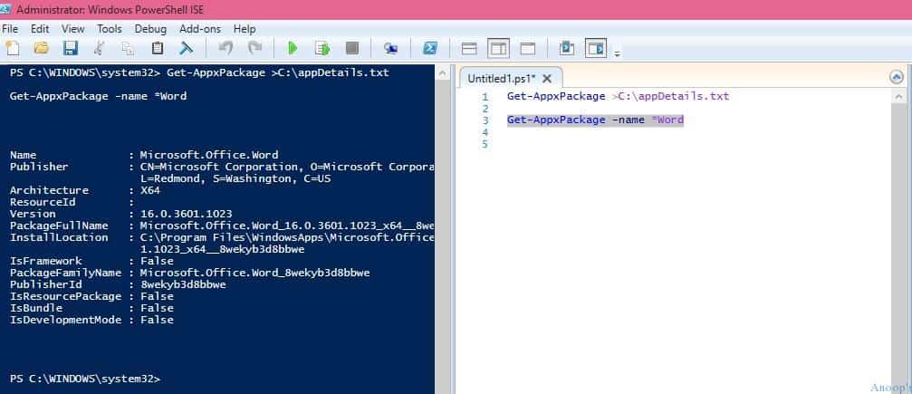The width and height of the screenshot is (912, 394).
Task: Click the PackageFamilyName value in the console
Action: point(254,273)
